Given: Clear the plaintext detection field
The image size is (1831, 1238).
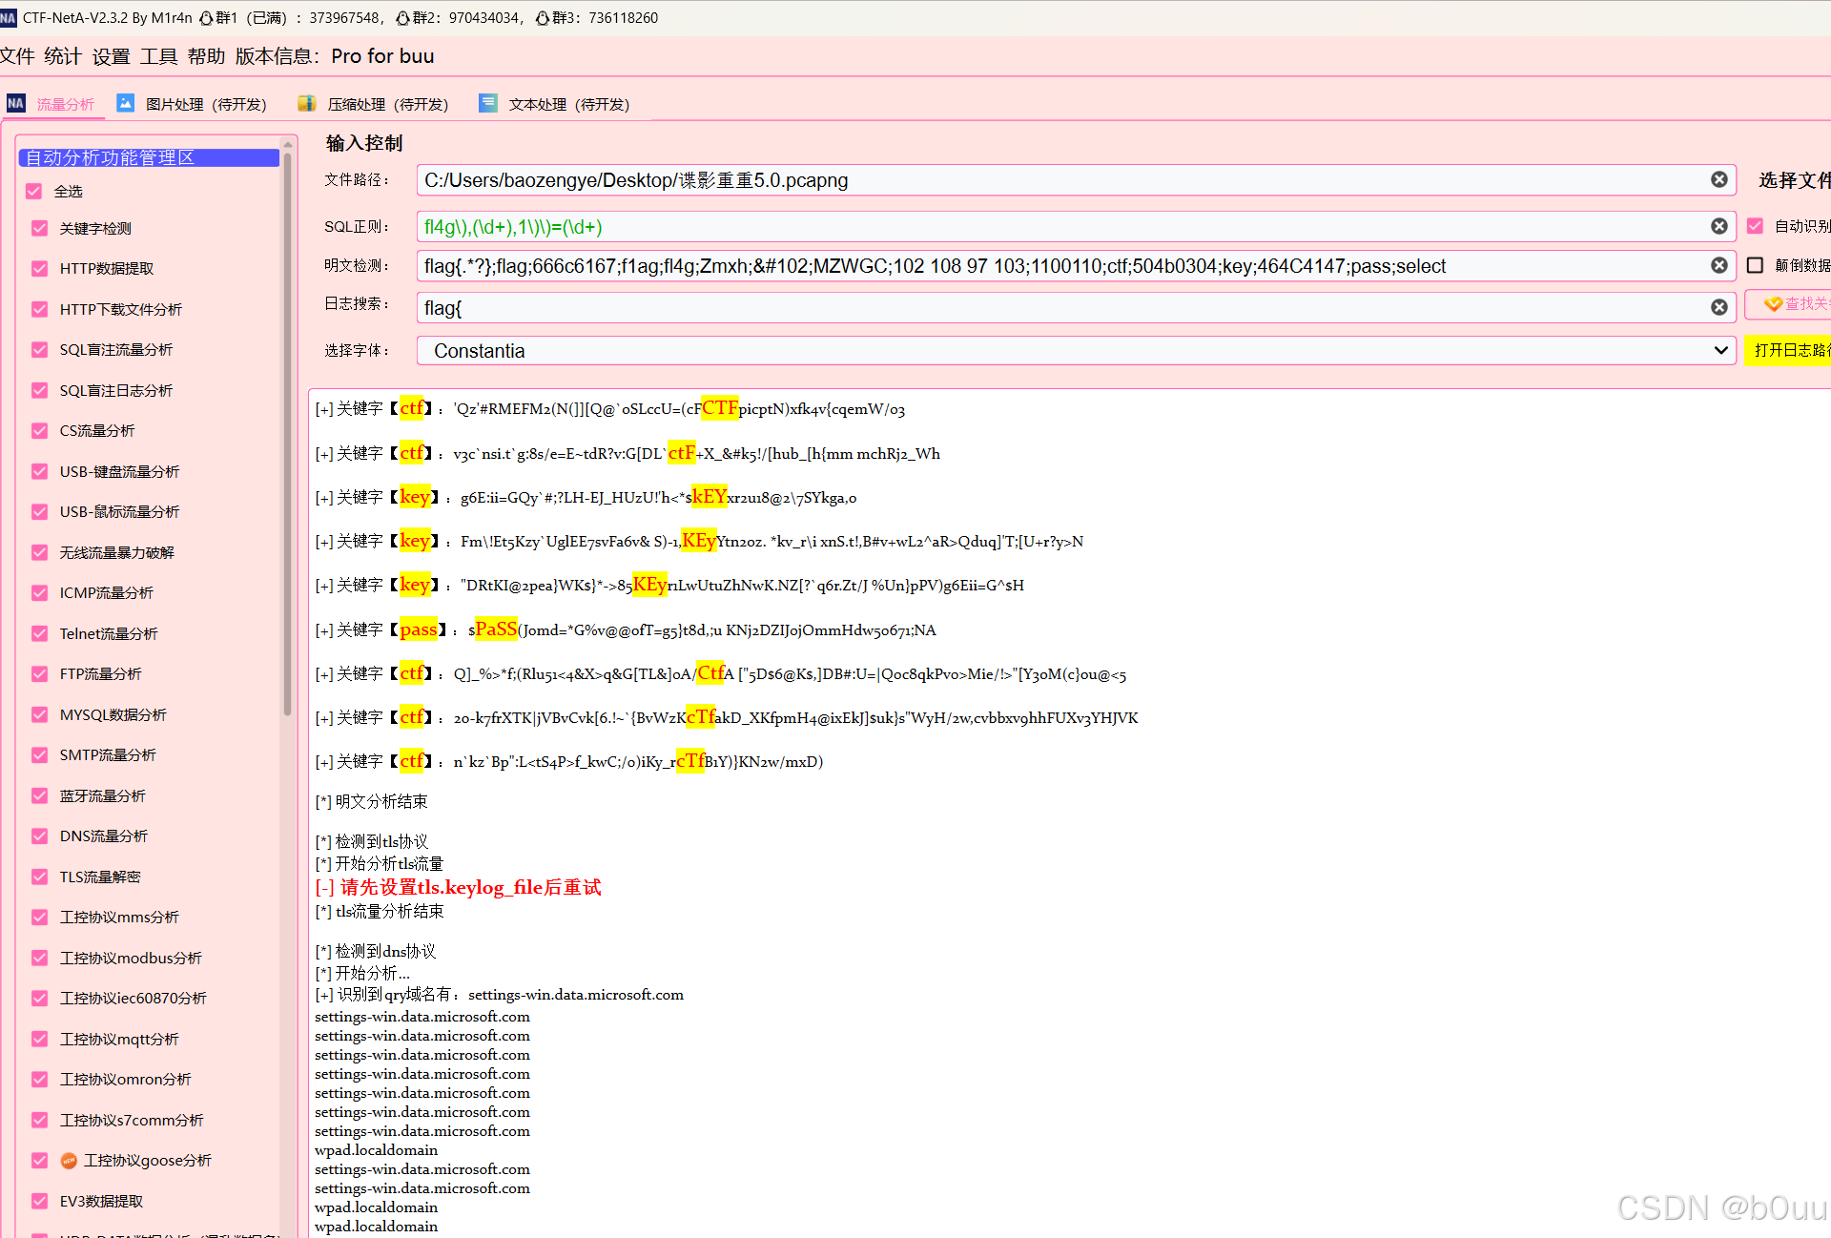Looking at the screenshot, I should pyautogui.click(x=1718, y=265).
